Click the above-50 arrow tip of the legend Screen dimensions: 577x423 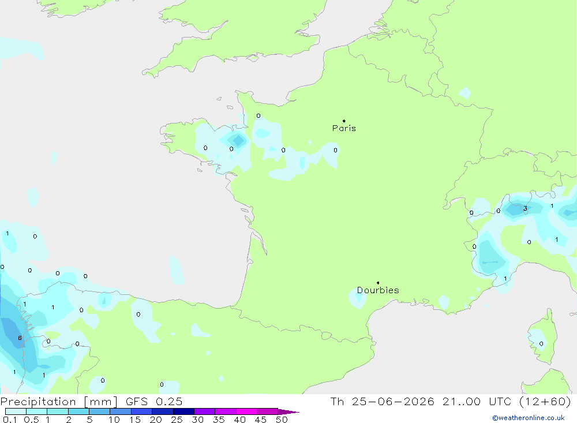(x=288, y=411)
